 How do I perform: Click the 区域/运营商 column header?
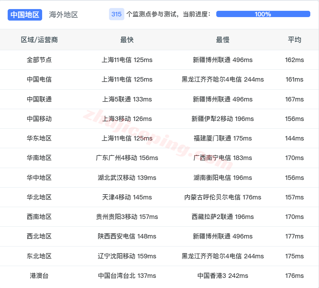click(39, 40)
